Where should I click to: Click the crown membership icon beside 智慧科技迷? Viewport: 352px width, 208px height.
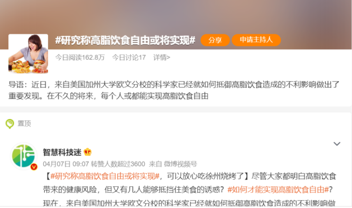tap(88, 152)
